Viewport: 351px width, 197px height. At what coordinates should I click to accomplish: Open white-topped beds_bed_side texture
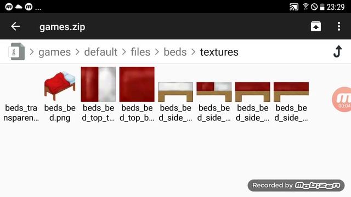pyautogui.click(x=175, y=92)
